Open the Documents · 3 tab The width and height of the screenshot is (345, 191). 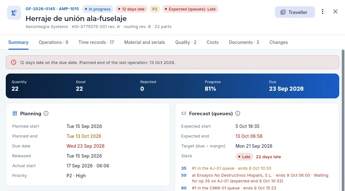[x=244, y=42]
